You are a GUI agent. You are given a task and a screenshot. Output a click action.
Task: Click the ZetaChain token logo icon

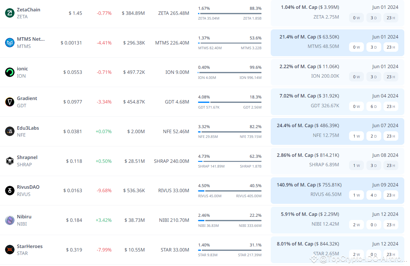10,13
